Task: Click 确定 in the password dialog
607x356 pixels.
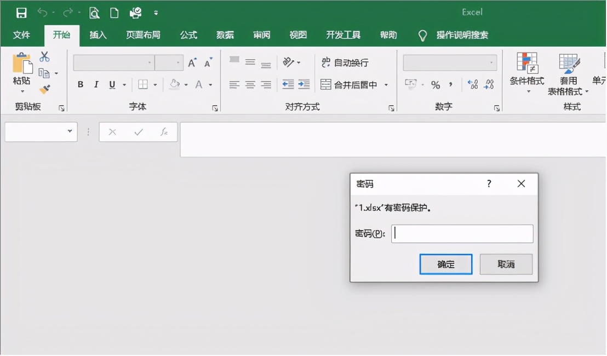Action: click(x=446, y=265)
